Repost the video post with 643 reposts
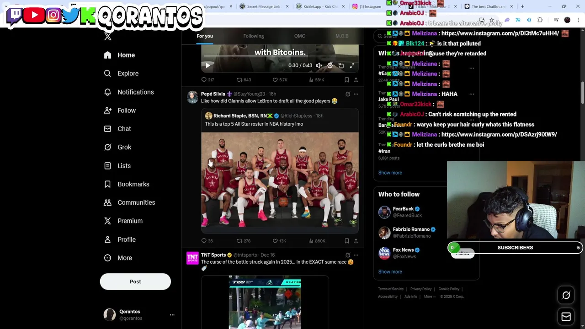This screenshot has height=329, width=585. (244, 80)
